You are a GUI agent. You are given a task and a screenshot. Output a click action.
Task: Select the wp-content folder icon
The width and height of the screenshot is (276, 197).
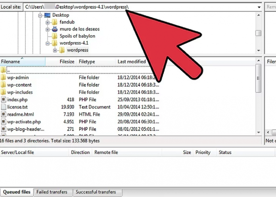click(4, 85)
